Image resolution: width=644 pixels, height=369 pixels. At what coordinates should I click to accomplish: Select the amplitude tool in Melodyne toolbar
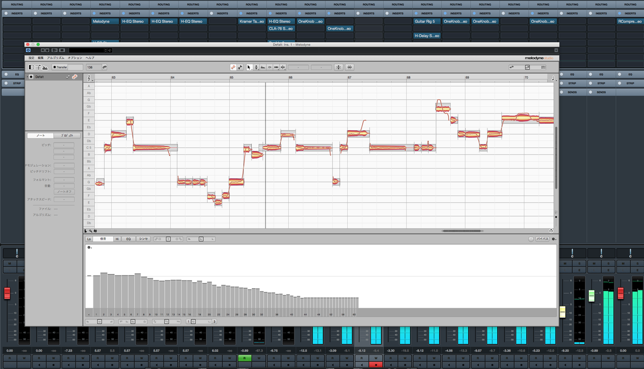270,67
